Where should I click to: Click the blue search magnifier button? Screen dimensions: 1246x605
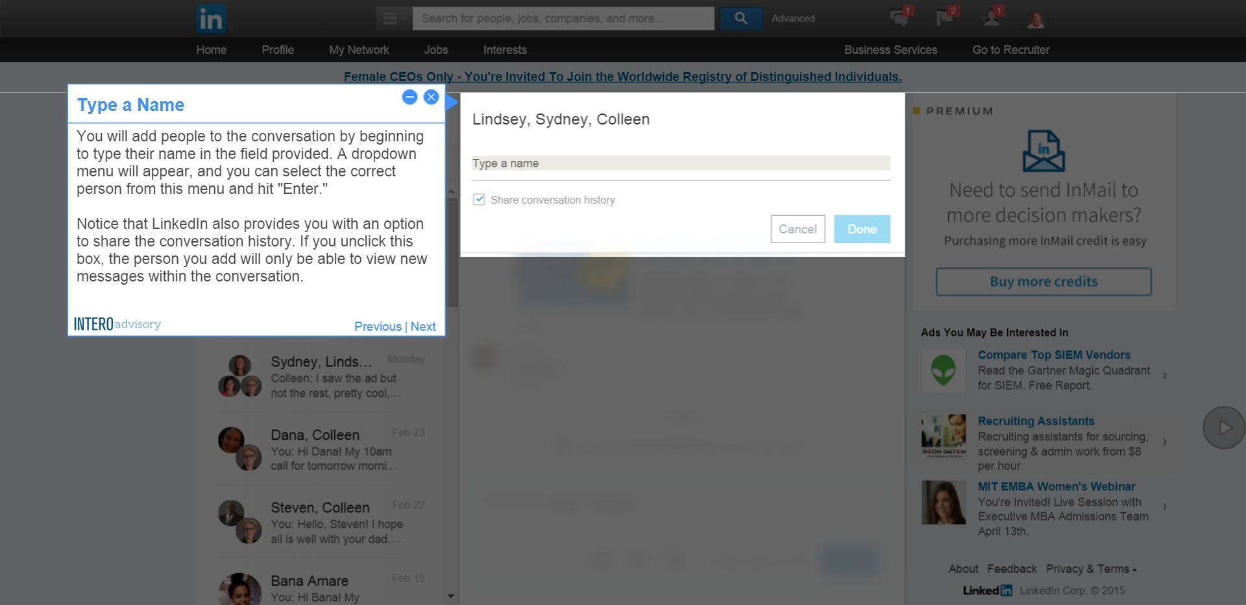(740, 18)
